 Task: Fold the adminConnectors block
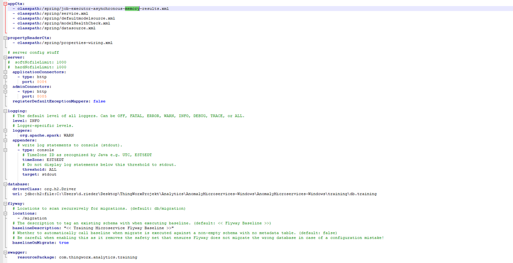click(5, 87)
